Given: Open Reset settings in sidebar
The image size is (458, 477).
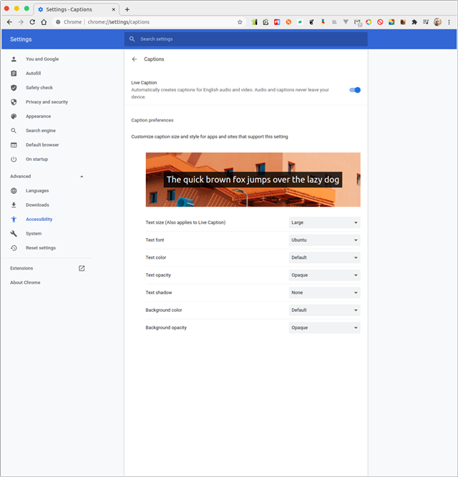Looking at the screenshot, I should point(41,248).
